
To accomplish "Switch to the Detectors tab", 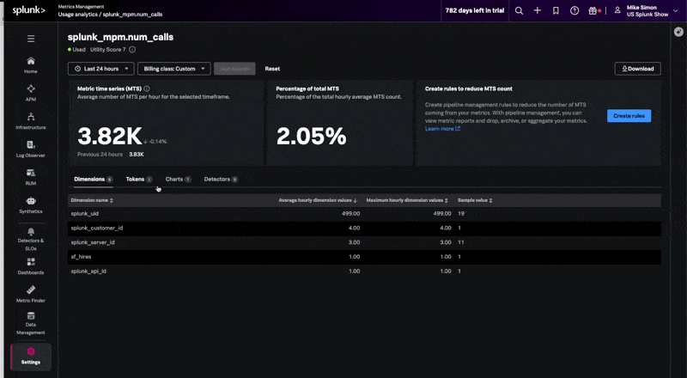I will (221, 180).
